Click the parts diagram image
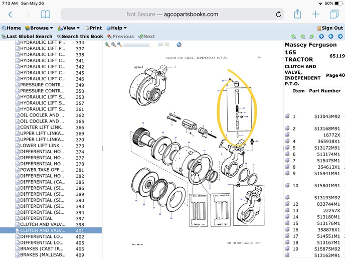 [x=193, y=152]
